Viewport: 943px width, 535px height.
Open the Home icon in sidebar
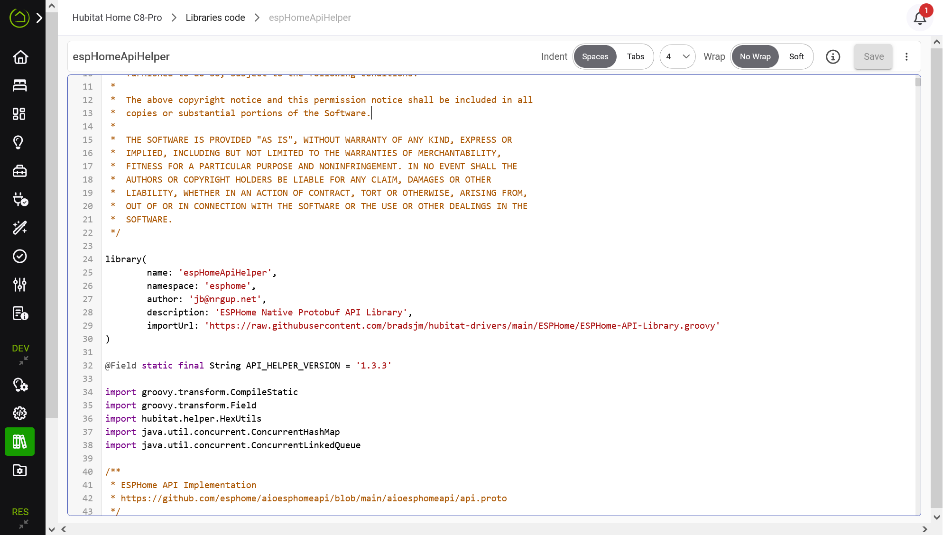click(20, 57)
